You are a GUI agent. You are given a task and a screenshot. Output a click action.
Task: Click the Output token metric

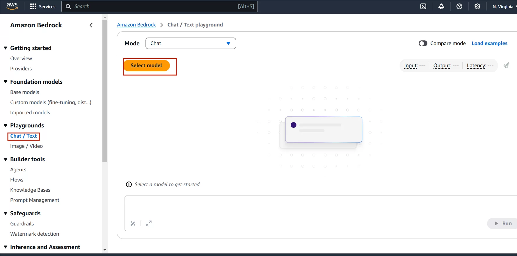446,65
